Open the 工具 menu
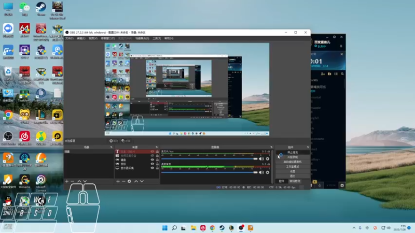The image size is (415, 233). click(x=156, y=38)
